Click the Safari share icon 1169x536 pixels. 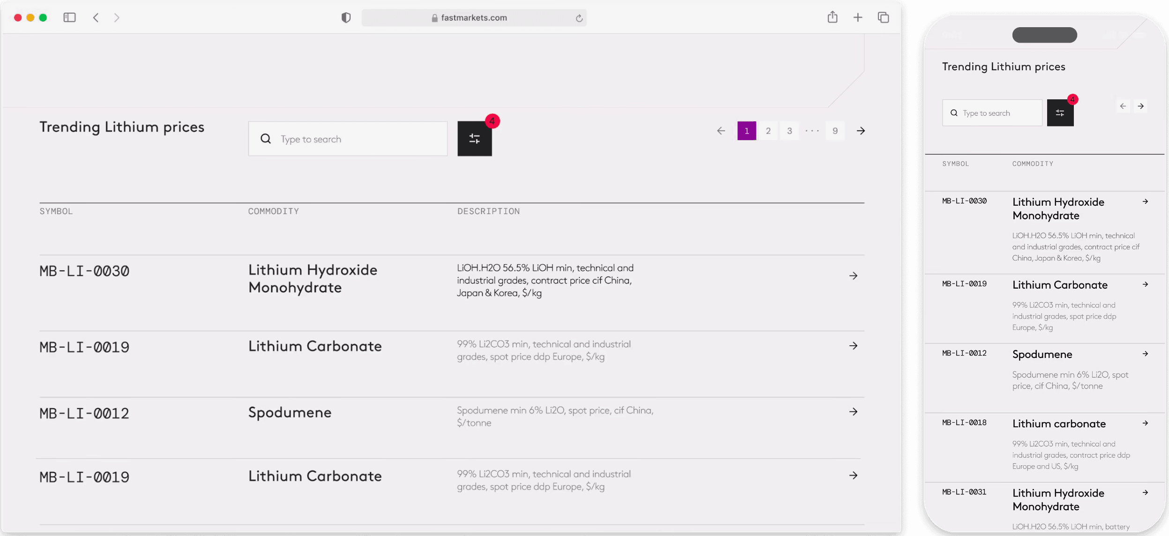click(x=832, y=17)
